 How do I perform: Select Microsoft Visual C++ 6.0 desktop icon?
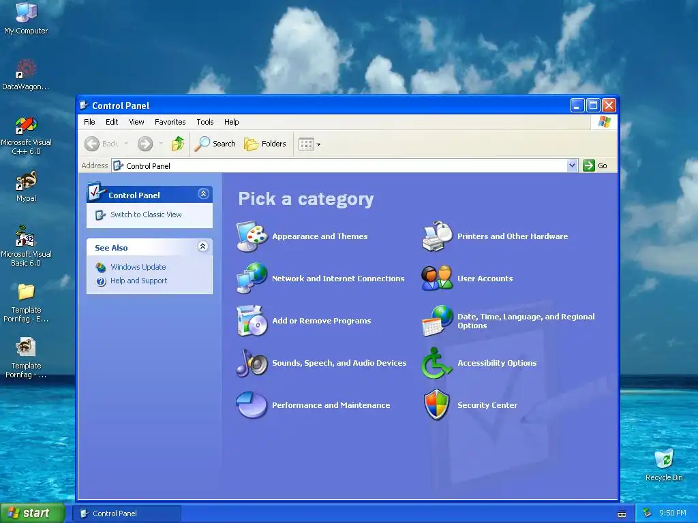click(x=26, y=136)
